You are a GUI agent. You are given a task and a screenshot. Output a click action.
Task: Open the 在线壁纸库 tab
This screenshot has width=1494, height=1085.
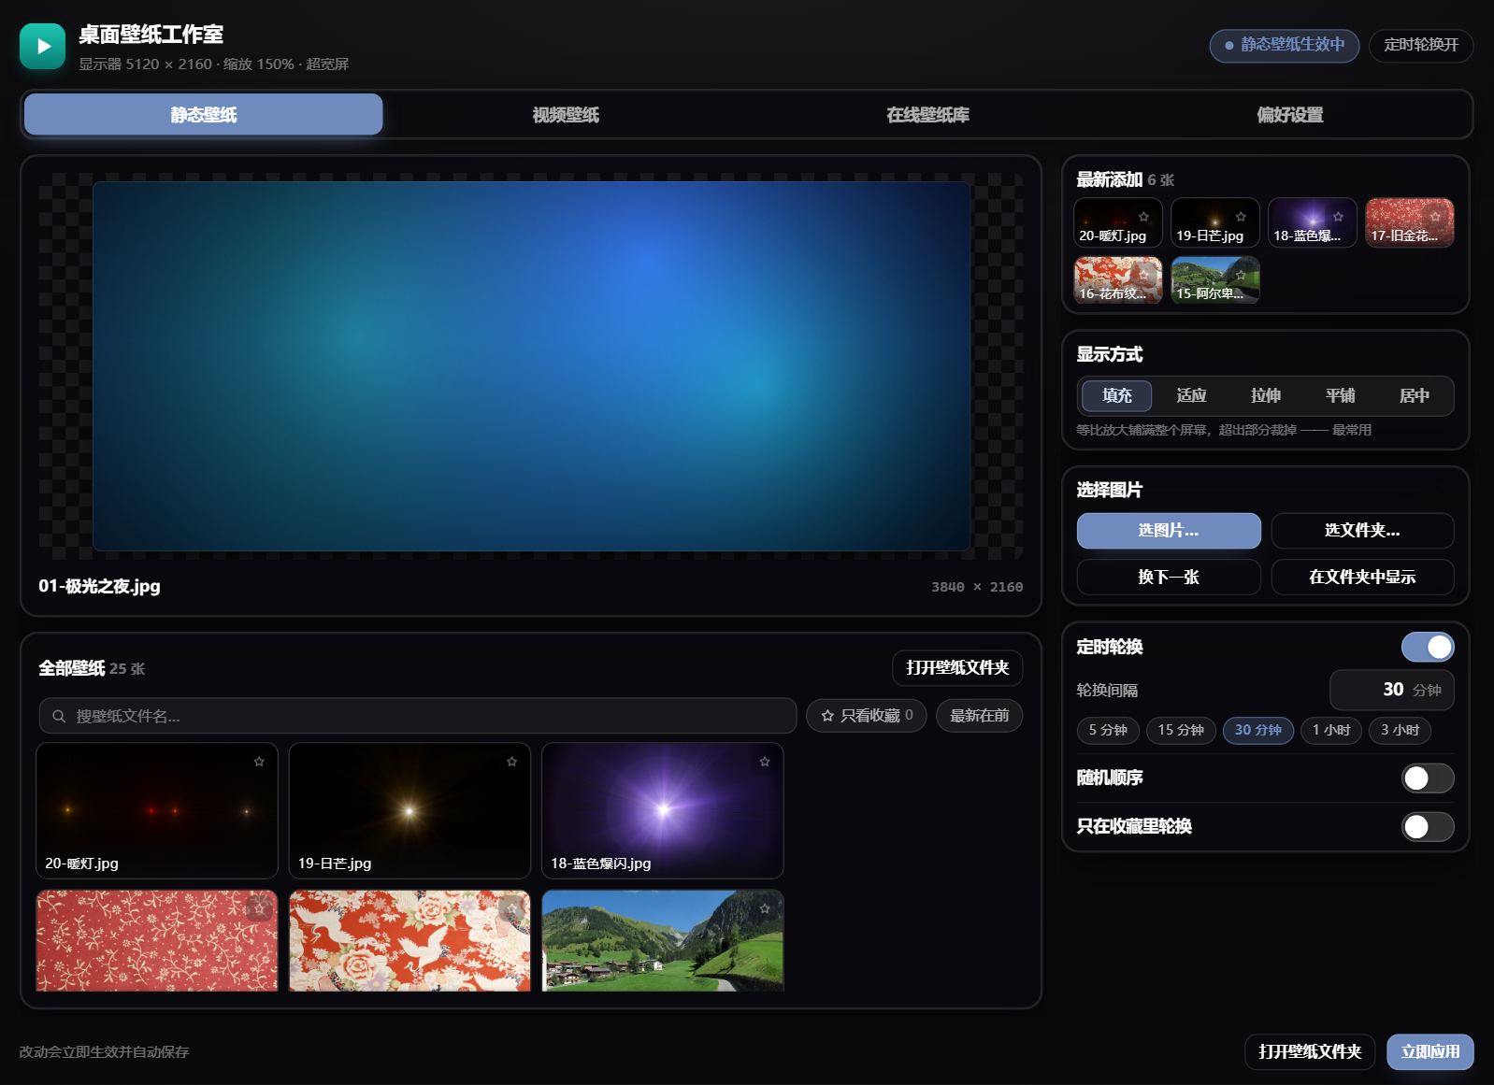tap(927, 115)
